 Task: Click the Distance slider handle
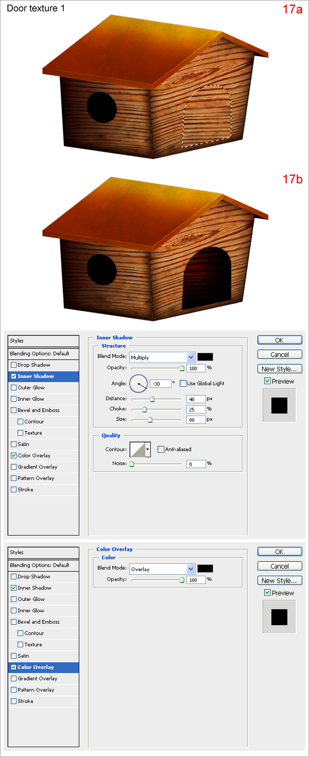[152, 399]
